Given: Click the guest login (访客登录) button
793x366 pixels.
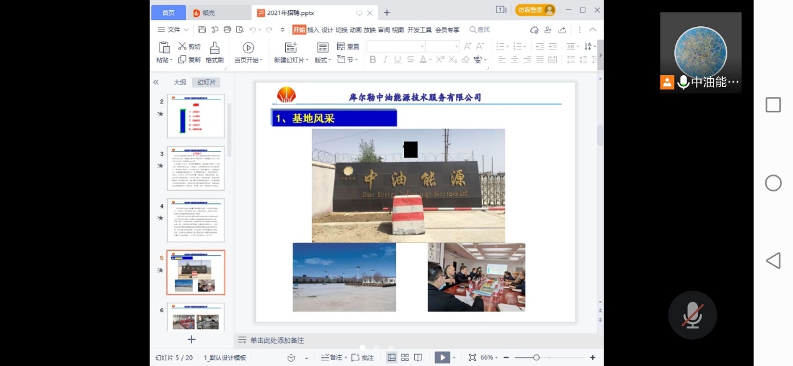Looking at the screenshot, I should pyautogui.click(x=535, y=10).
